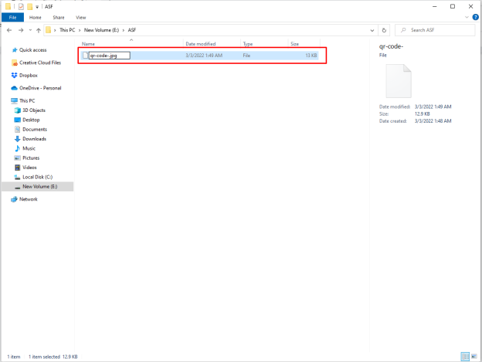Click New Volume (E:) breadcrumb in address bar

coord(101,30)
